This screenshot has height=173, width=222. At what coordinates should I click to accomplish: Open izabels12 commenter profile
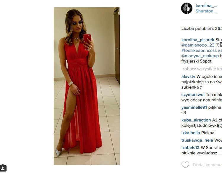coord(190,148)
